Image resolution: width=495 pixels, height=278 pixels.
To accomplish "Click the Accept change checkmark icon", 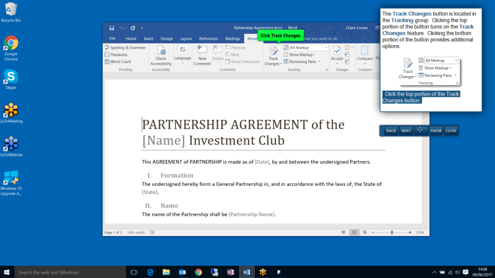I will pos(337,51).
